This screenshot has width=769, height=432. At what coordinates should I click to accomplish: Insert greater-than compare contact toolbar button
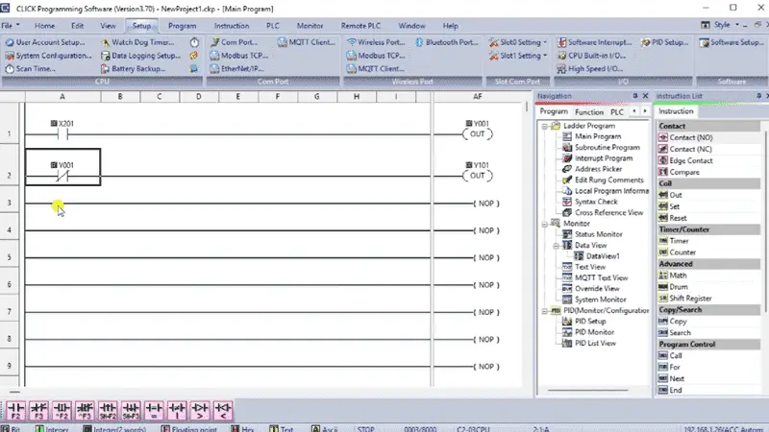tap(200, 411)
